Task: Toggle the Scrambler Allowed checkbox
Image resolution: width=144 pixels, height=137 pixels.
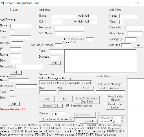Action: [68, 106]
